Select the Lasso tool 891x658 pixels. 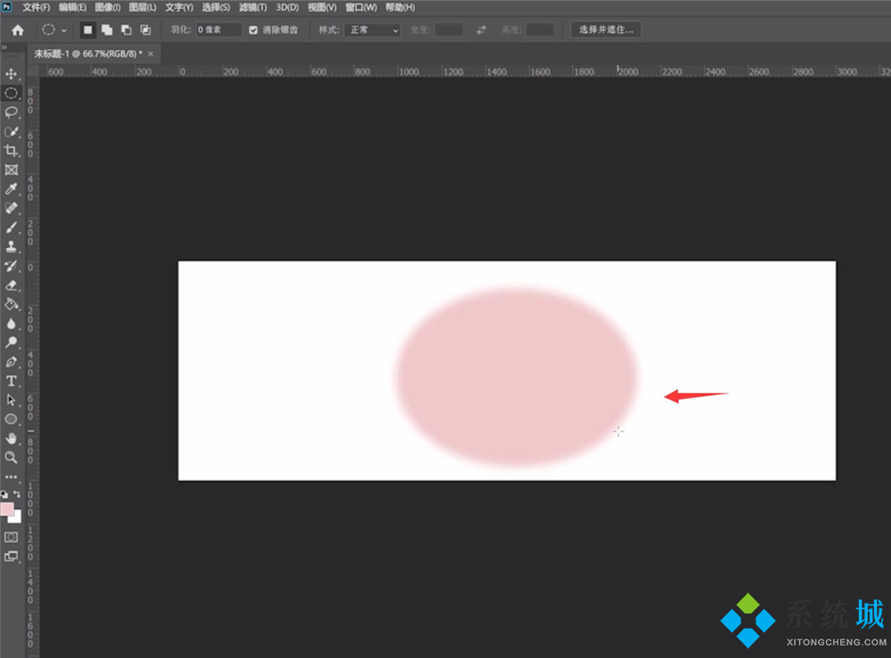[x=12, y=112]
